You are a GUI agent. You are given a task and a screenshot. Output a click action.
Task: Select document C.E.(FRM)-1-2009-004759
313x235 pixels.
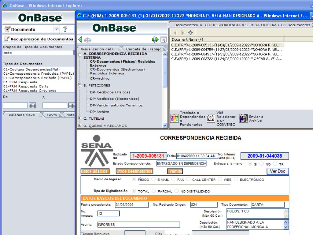[226, 50]
